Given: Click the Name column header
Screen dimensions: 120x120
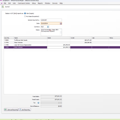Looking at the screenshot, I should [x=30, y=38].
